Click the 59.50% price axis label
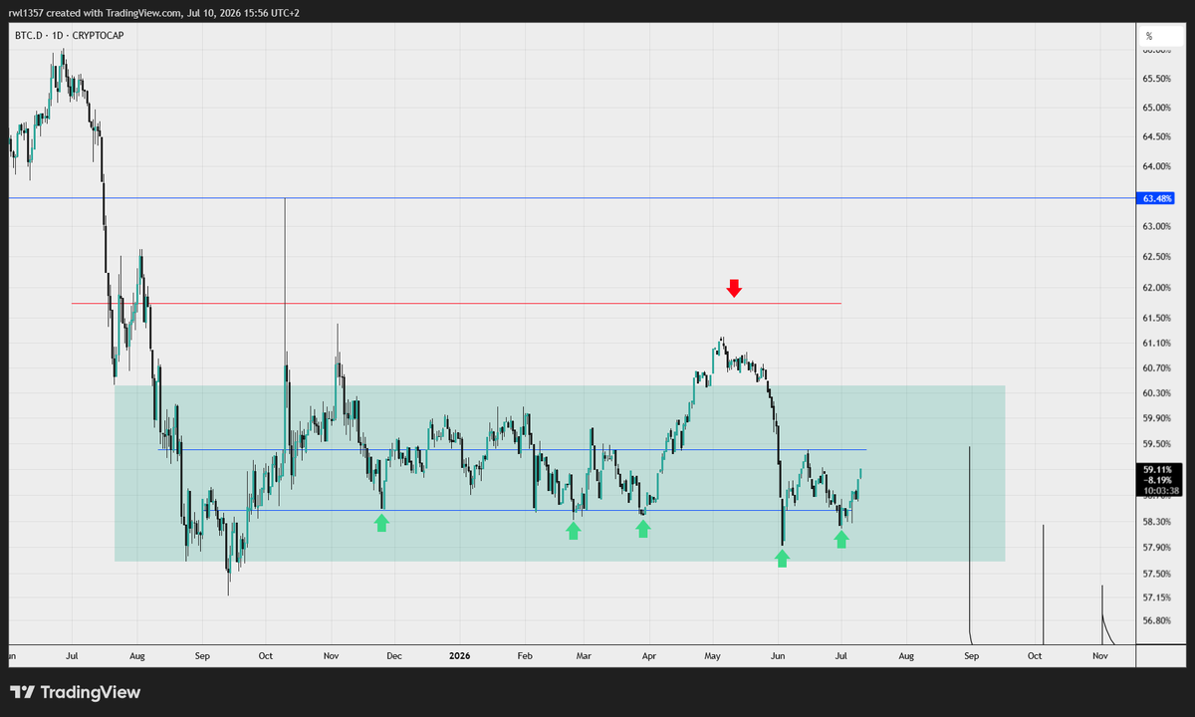 pos(1157,444)
